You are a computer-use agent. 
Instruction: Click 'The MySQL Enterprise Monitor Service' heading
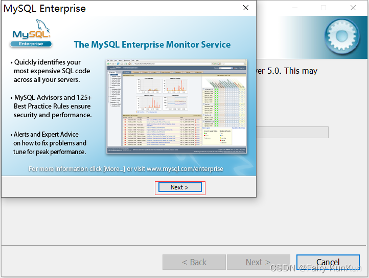152,45
